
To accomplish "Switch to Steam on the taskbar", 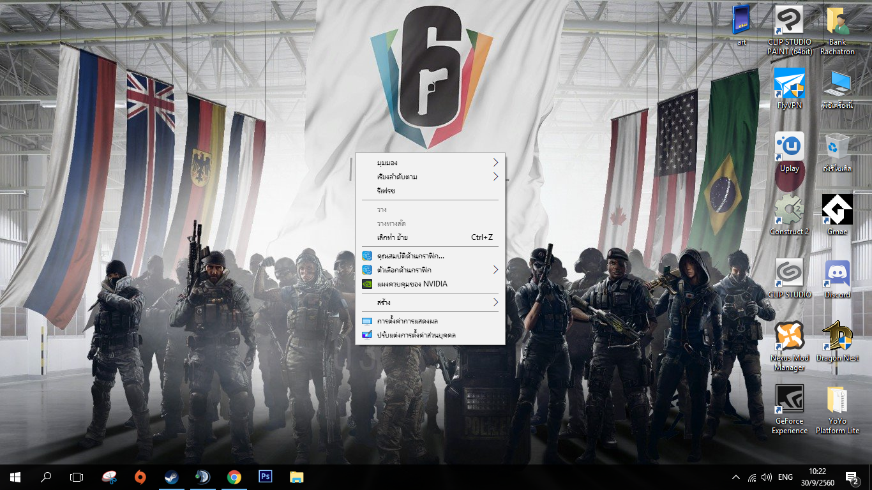I will [x=172, y=477].
